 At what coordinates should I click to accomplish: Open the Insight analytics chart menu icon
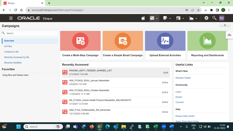coord(191,18)
